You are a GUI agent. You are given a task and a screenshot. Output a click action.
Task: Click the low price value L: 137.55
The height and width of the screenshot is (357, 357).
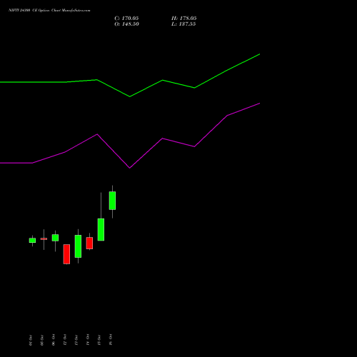pyautogui.click(x=183, y=24)
